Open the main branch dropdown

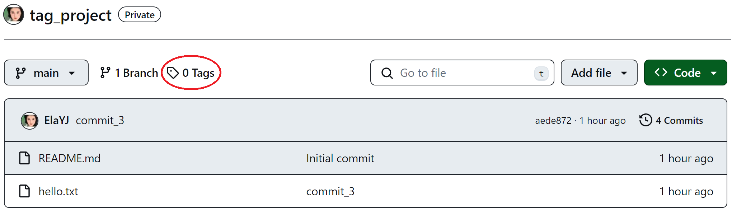pos(46,73)
